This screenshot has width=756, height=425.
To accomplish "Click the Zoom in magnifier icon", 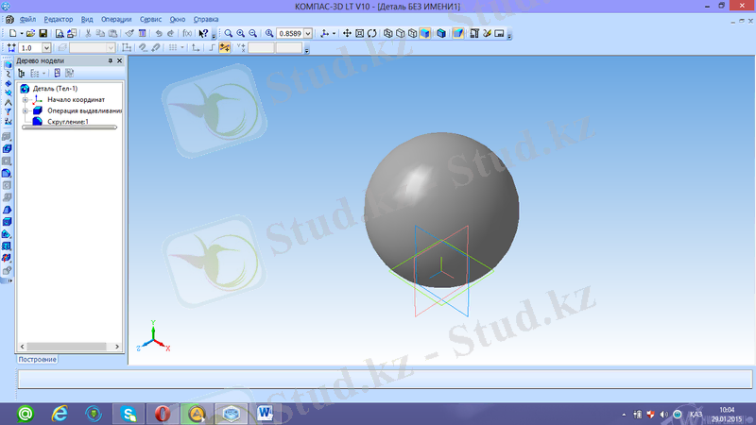I will tap(241, 33).
